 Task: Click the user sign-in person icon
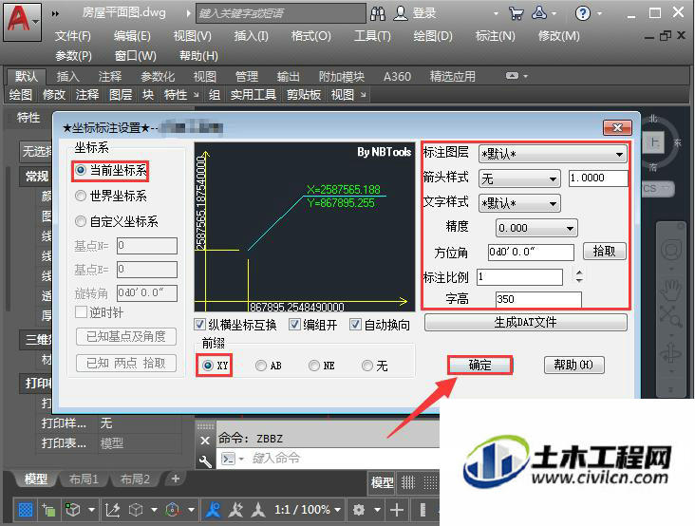(x=401, y=13)
